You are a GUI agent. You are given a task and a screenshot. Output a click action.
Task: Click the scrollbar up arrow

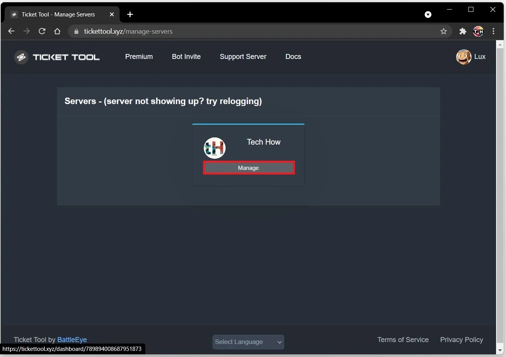tap(500, 44)
